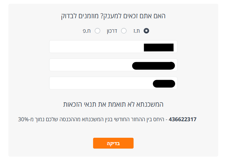Choose the דרכון radio option
This screenshot has width=227, height=158.
pyautogui.click(x=124, y=31)
